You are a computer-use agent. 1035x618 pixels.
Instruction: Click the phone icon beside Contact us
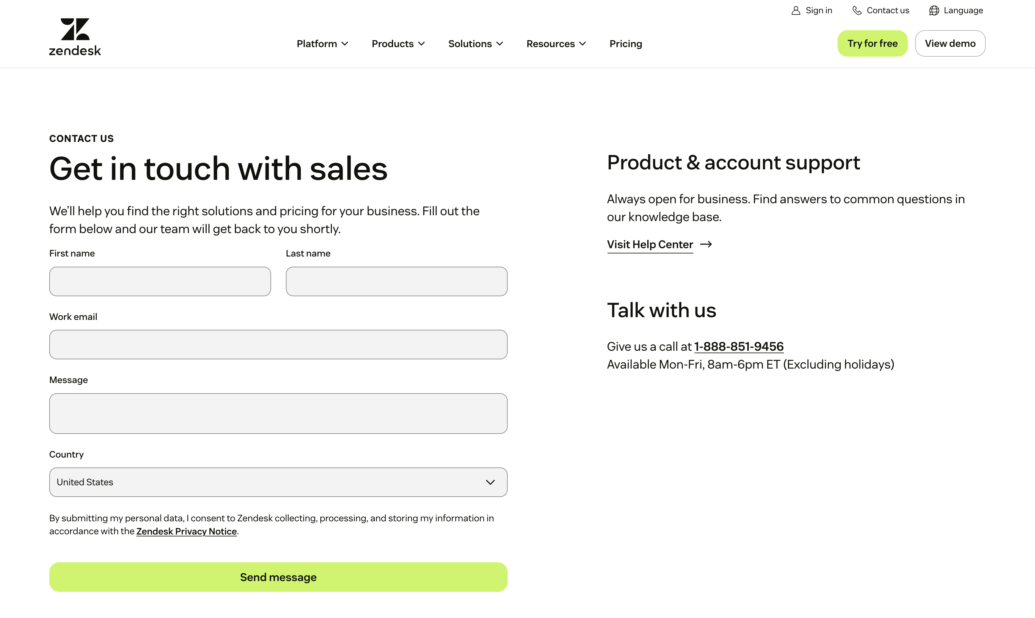[x=857, y=10]
